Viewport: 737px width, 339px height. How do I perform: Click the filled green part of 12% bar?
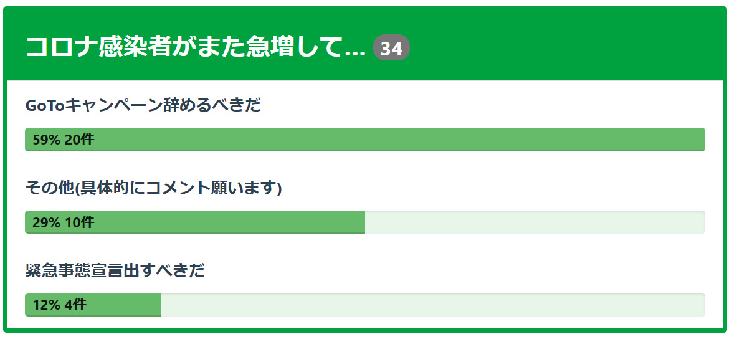pos(125,305)
